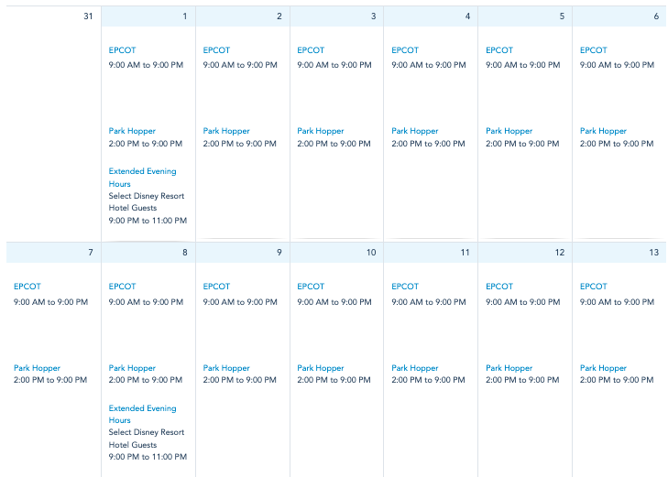Click Park Hopper link on day 7
This screenshot has height=477, width=668.
coord(37,368)
